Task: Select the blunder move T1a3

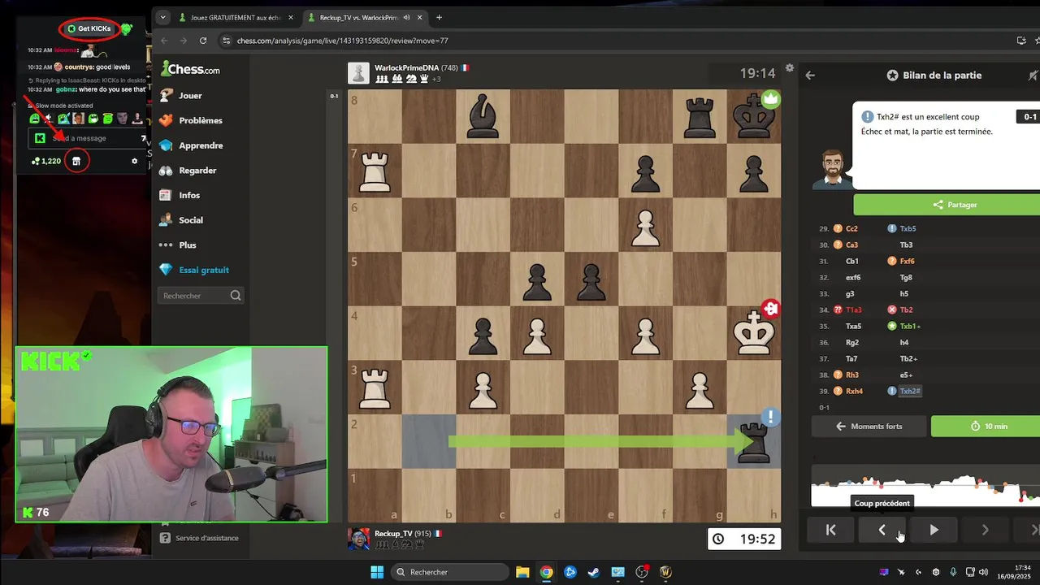Action: 854,310
